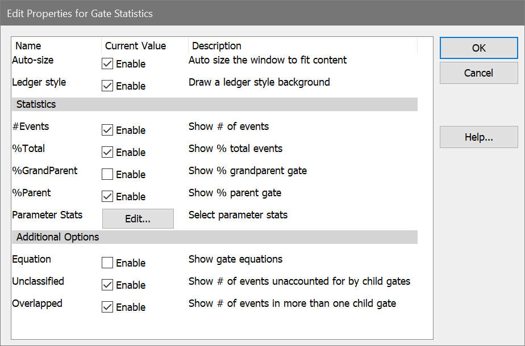Toggle the Unclassified Enable checkbox
The height and width of the screenshot is (346, 525).
point(107,285)
